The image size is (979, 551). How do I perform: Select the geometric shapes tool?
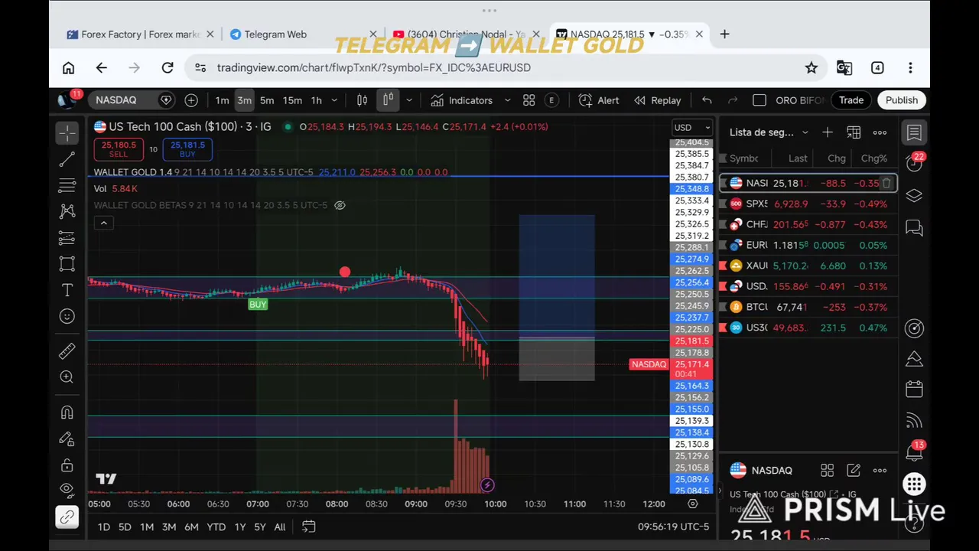pyautogui.click(x=67, y=264)
